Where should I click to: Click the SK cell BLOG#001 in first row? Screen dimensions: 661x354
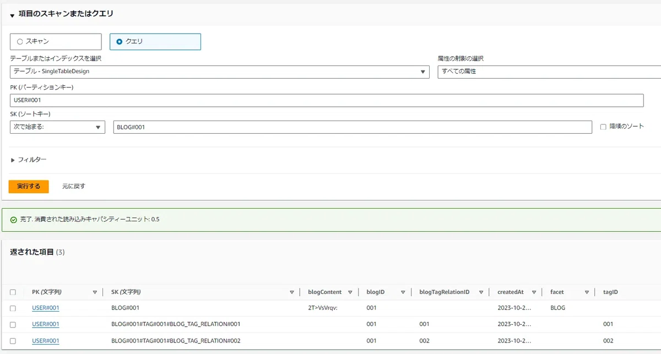pos(125,308)
